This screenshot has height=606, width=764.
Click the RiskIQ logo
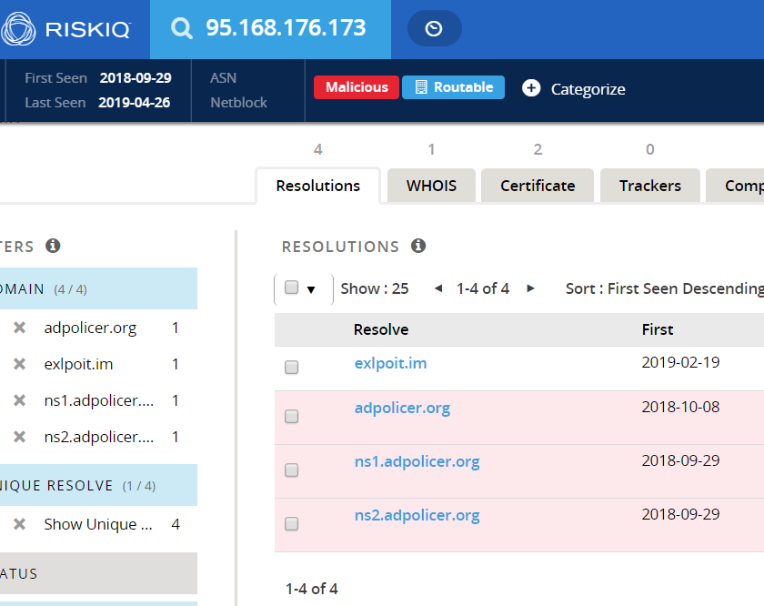coord(65,29)
